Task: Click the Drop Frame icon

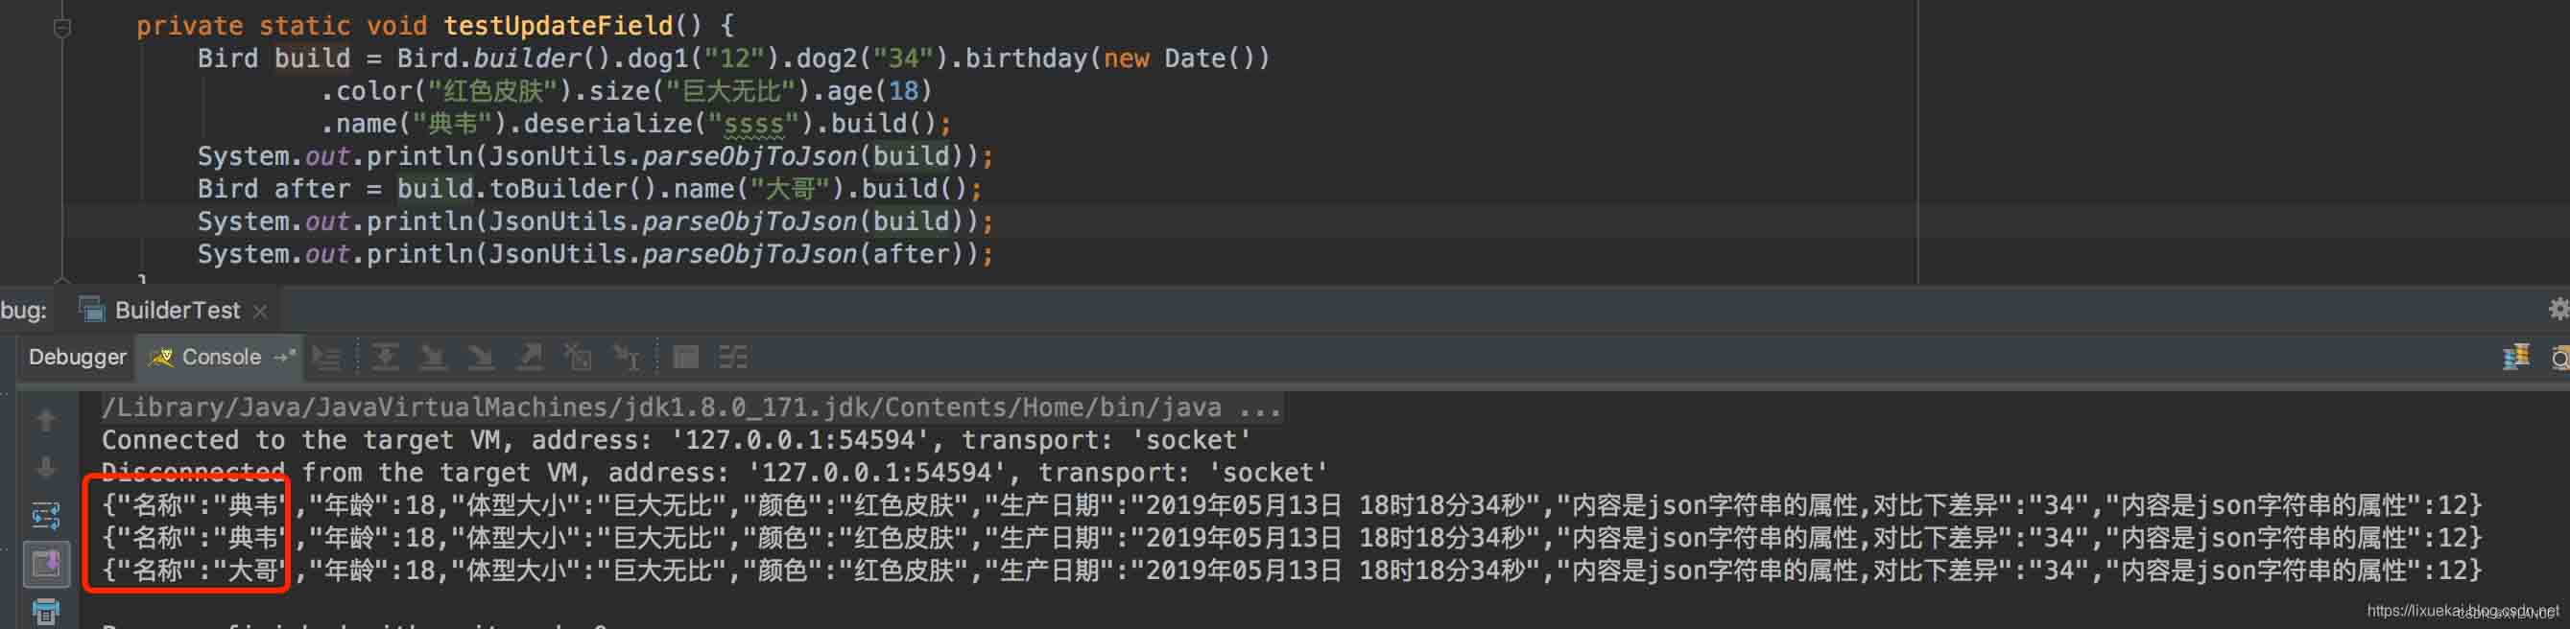Action: (x=578, y=357)
